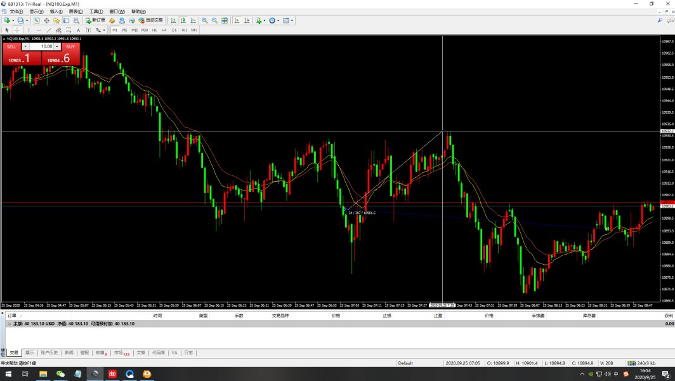
Task: Toggle the Navigator folder-star icon
Action: tap(56, 20)
